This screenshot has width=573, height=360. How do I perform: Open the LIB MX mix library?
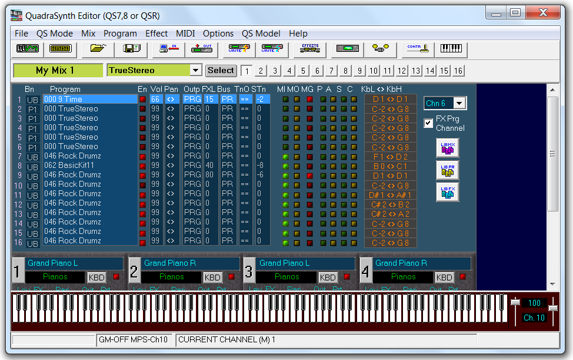[447, 148]
